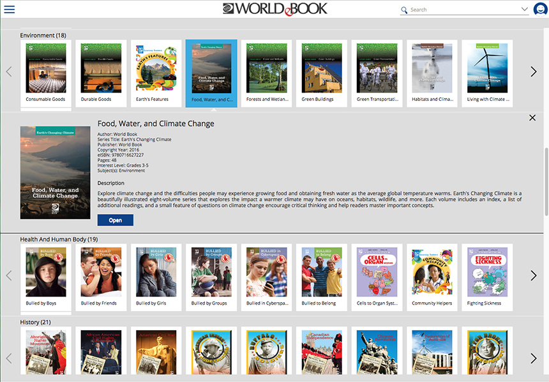The height and width of the screenshot is (382, 549).
Task: Select the Bullied in Cyberspace book
Action: 267,277
